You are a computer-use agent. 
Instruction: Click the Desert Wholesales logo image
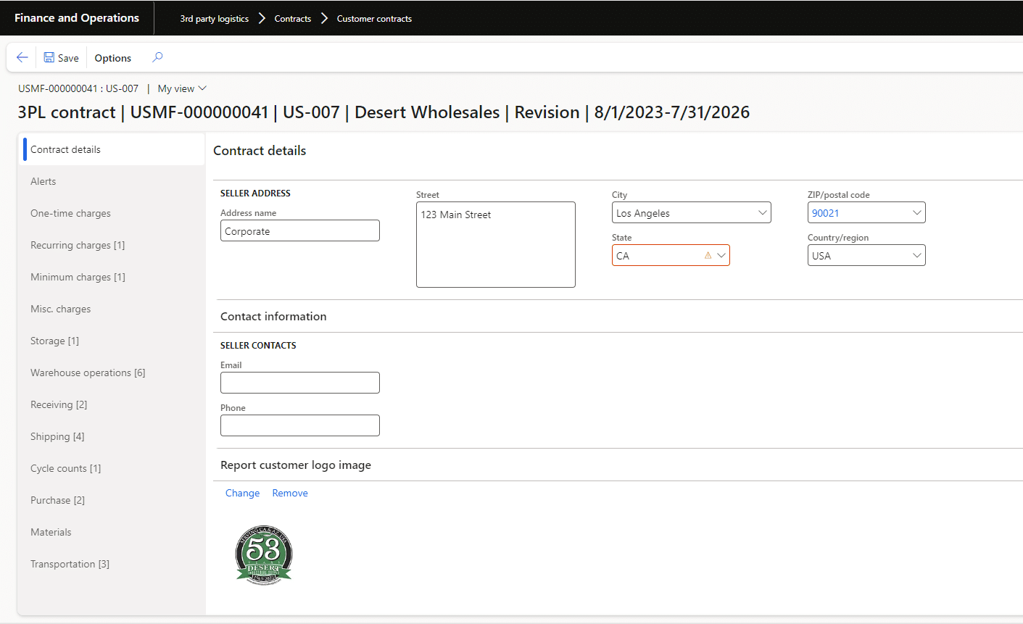pyautogui.click(x=264, y=555)
